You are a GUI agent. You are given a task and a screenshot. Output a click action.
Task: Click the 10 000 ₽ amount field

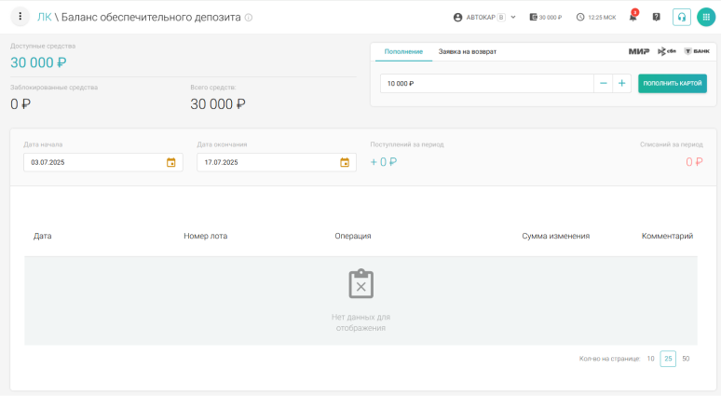pyautogui.click(x=484, y=83)
